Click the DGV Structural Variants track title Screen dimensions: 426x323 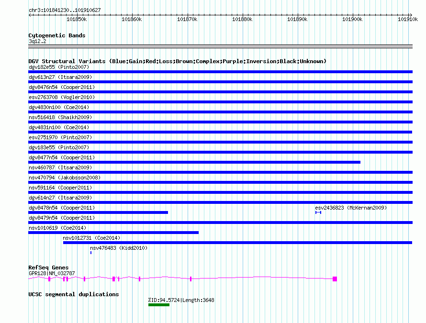(178, 61)
